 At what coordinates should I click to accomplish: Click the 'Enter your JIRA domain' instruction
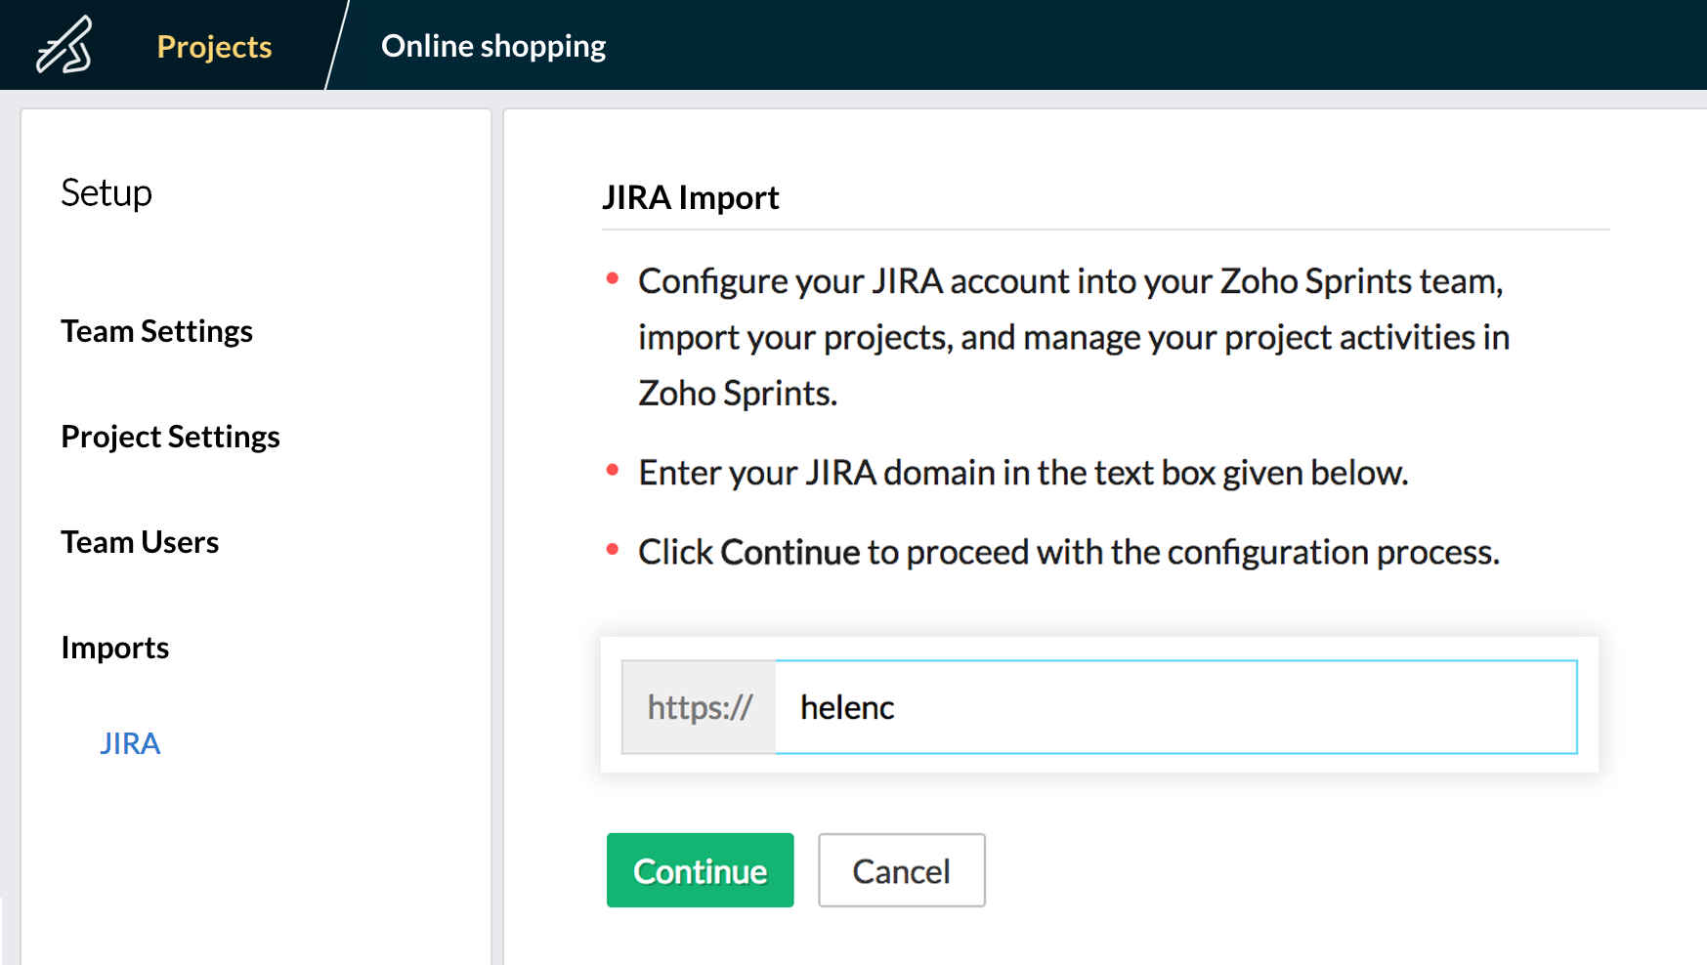tap(1022, 473)
